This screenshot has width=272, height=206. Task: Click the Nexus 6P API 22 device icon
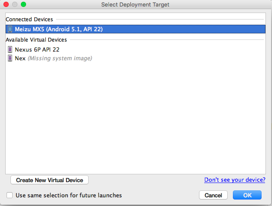click(10, 49)
